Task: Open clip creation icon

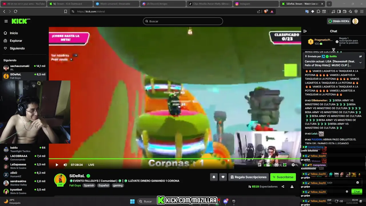Action: (x=268, y=165)
